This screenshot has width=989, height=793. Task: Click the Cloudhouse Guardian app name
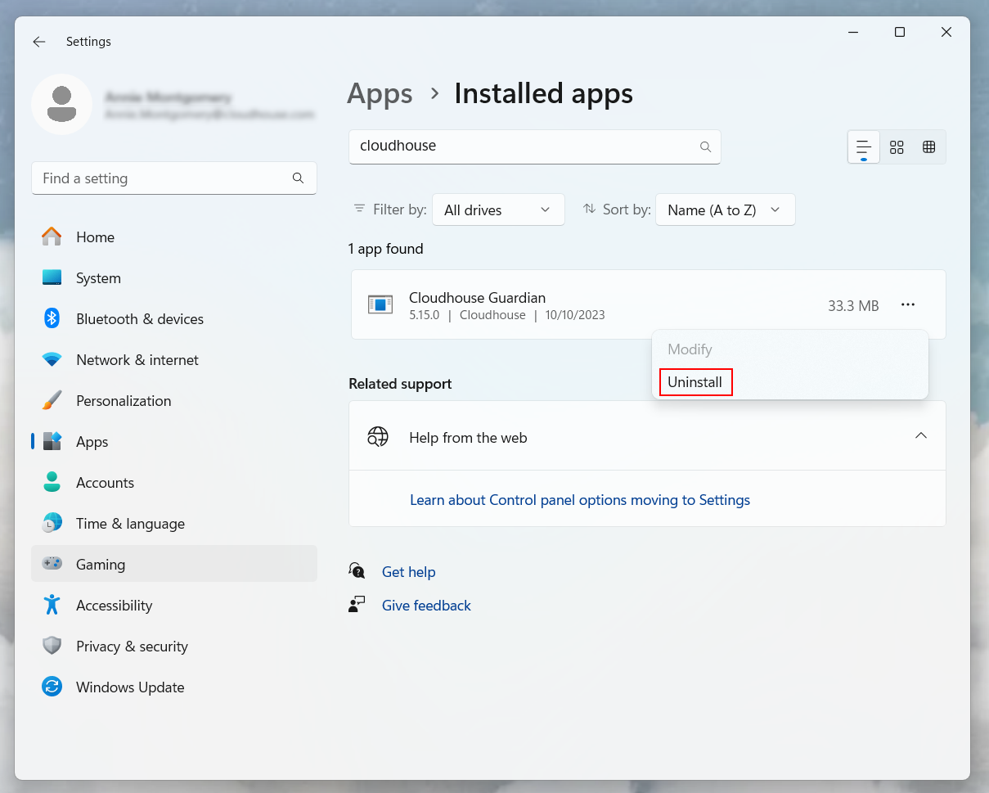(477, 298)
